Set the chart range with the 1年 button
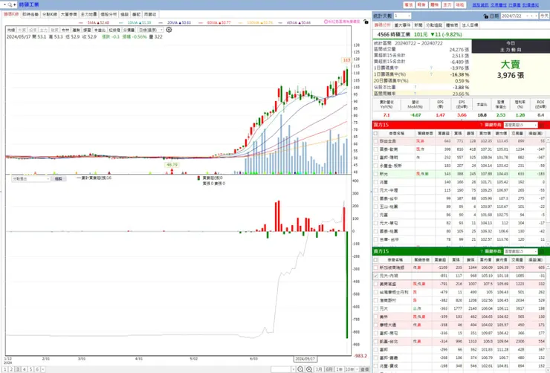Viewport: 550px width, 373px height. [x=339, y=369]
